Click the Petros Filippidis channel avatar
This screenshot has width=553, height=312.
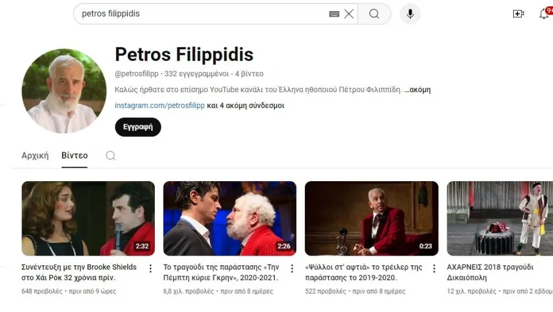pyautogui.click(x=64, y=91)
